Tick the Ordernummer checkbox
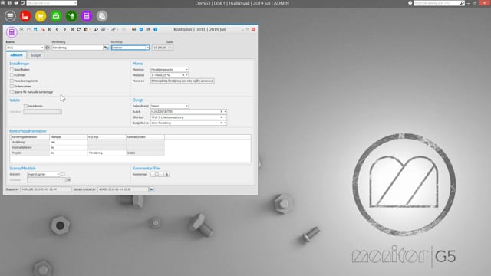491x276 pixels. pyautogui.click(x=12, y=87)
